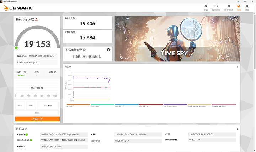Go to the Home (主頁) page
This screenshot has height=152, width=256.
(206, 8)
